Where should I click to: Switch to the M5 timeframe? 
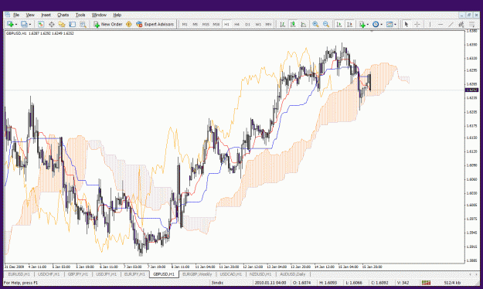(195, 24)
